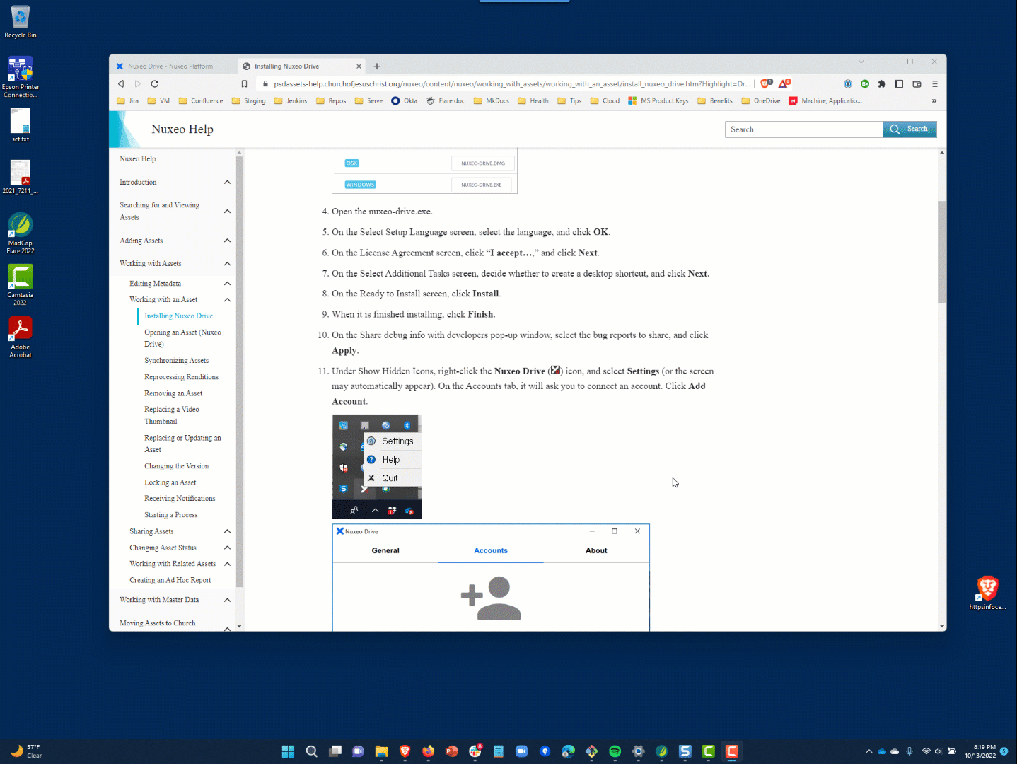Image resolution: width=1017 pixels, height=764 pixels.
Task: Open the Jenkins bookmark folder
Action: 291,100
